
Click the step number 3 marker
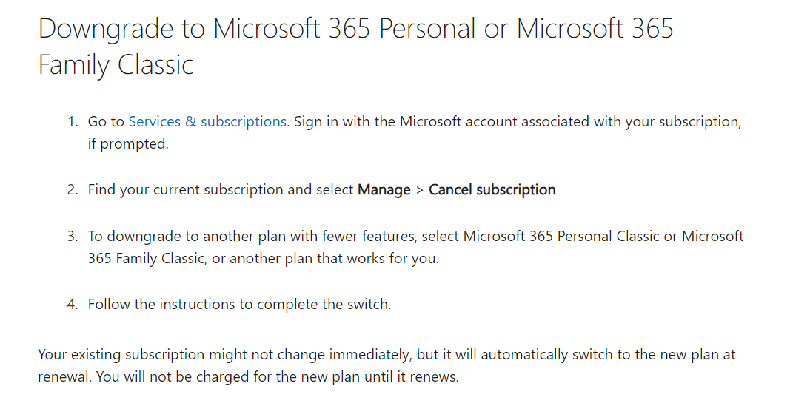tap(73, 237)
